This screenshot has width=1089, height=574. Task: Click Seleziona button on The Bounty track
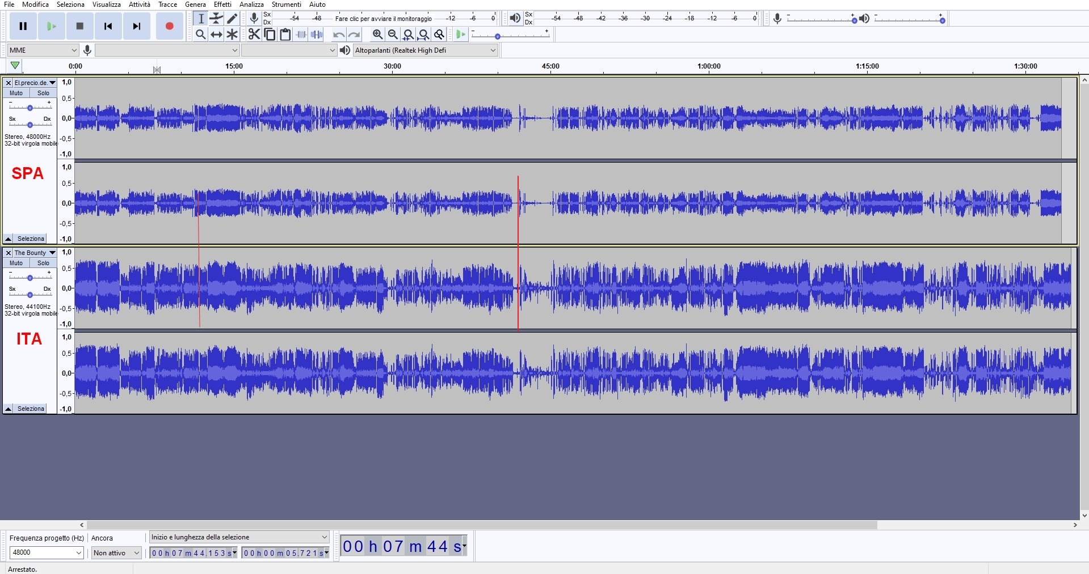pos(31,409)
